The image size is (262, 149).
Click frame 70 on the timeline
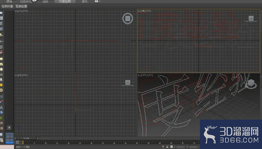tap(183, 143)
